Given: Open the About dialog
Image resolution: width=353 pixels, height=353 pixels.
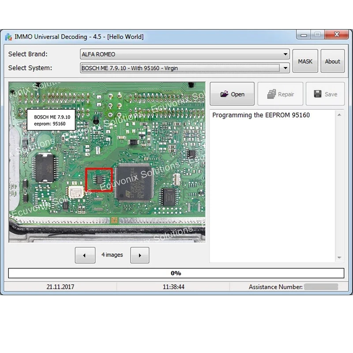Looking at the screenshot, I should click(x=333, y=61).
